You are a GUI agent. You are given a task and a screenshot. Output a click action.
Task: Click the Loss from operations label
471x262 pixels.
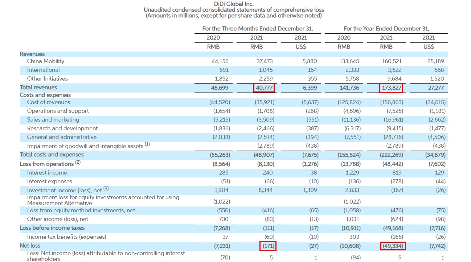pos(47,164)
